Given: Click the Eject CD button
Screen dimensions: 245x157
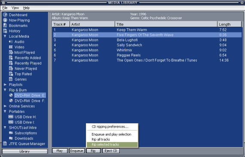Looking at the screenshot, I should coord(111,151).
